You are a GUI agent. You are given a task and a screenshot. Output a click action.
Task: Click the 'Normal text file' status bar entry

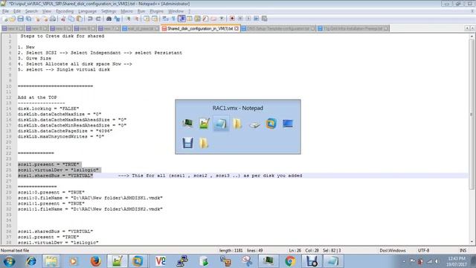point(15,251)
